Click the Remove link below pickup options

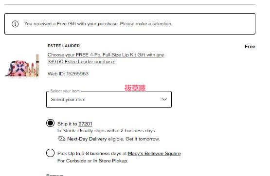tap(55, 175)
